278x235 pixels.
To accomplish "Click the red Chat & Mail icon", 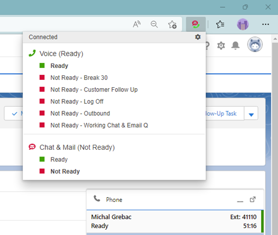I will click(x=32, y=147).
